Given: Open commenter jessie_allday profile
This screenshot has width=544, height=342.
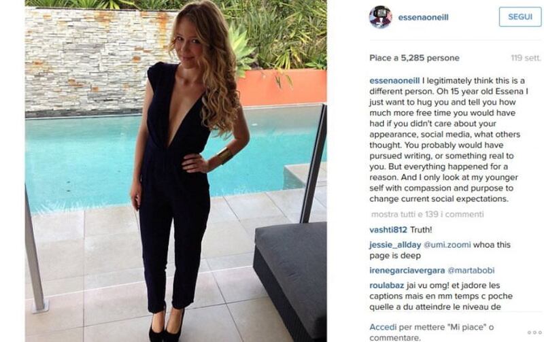Looking at the screenshot, I should pos(395,245).
